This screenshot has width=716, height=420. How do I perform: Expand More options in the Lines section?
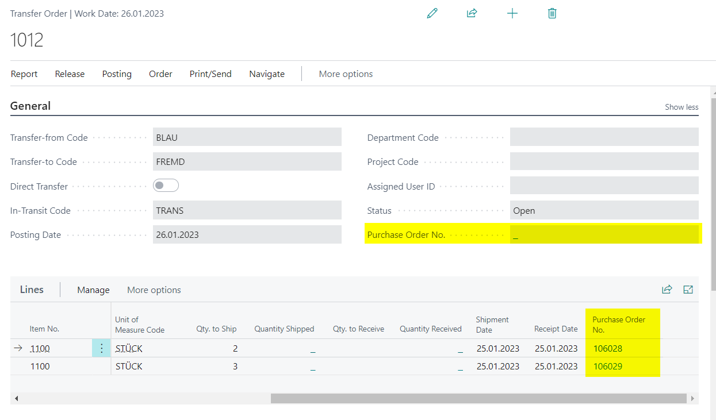click(x=154, y=290)
